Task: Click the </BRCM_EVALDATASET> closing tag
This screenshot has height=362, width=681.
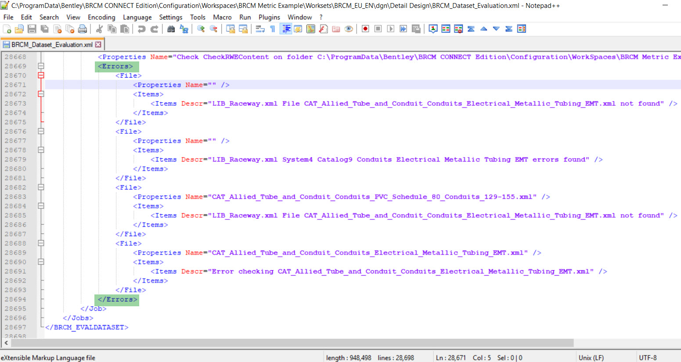Action: (87, 327)
